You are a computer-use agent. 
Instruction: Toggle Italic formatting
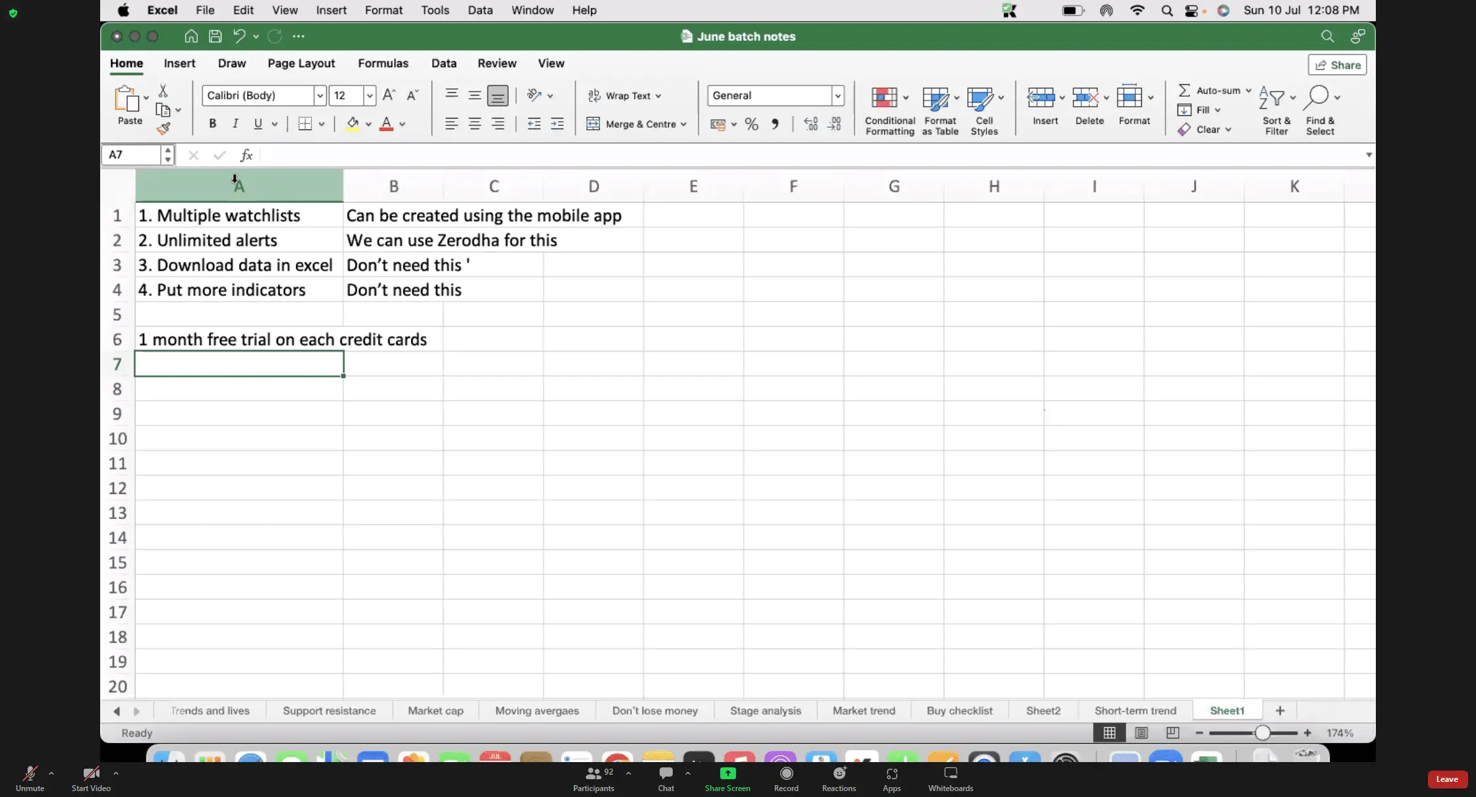[235, 124]
